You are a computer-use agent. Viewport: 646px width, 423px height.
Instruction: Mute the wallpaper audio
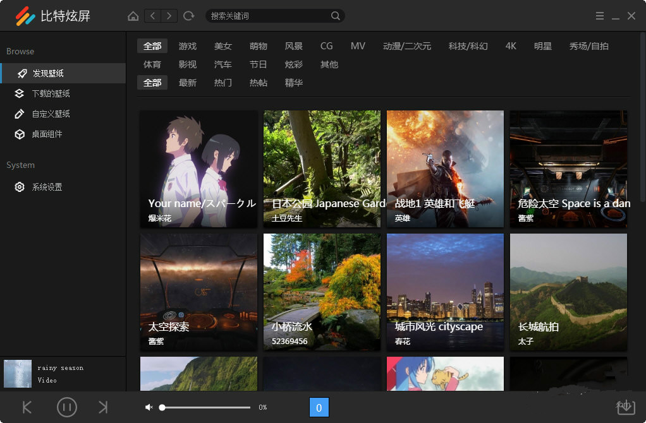149,407
